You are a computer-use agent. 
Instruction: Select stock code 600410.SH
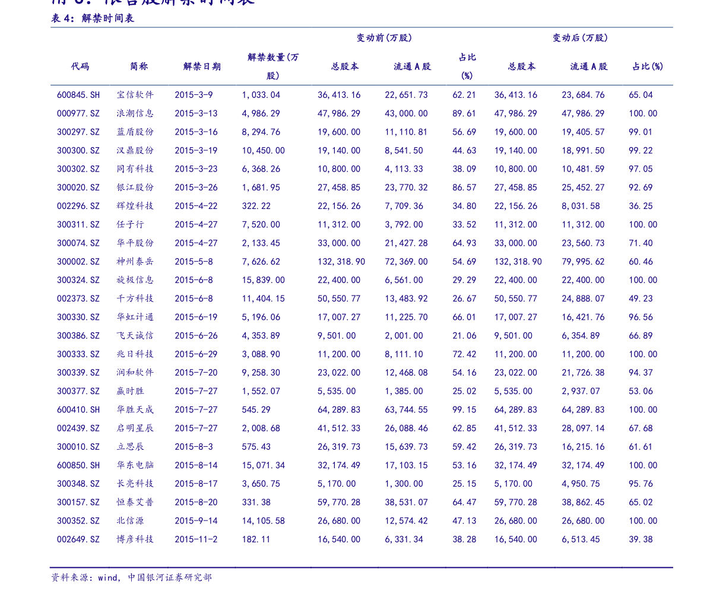point(78,410)
